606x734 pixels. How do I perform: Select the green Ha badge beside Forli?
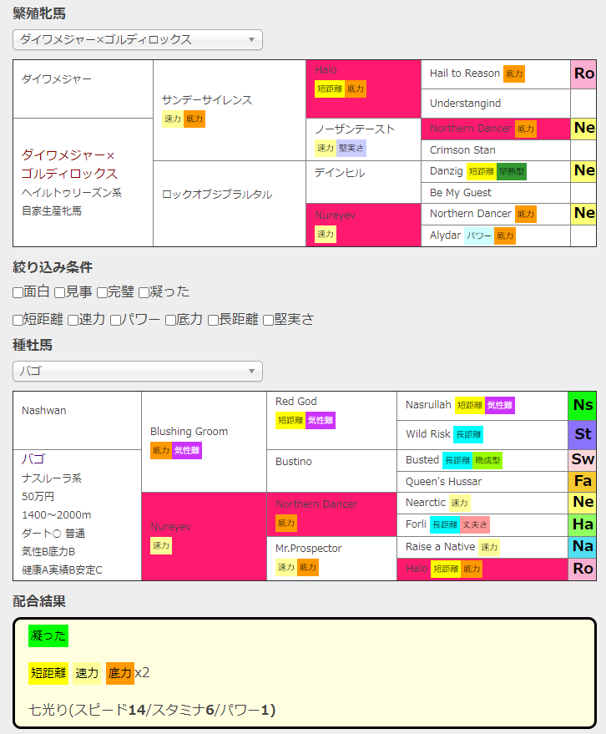pos(583,524)
